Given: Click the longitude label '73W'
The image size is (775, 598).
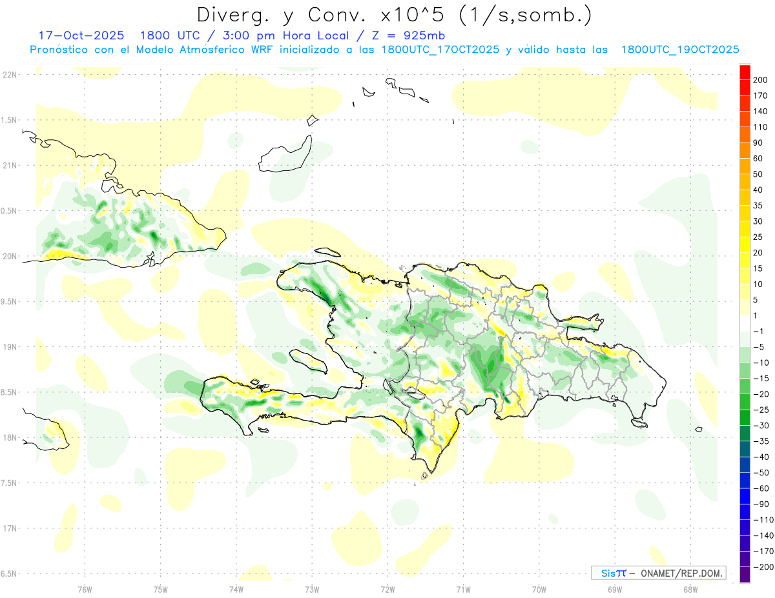Looking at the screenshot, I should (312, 590).
